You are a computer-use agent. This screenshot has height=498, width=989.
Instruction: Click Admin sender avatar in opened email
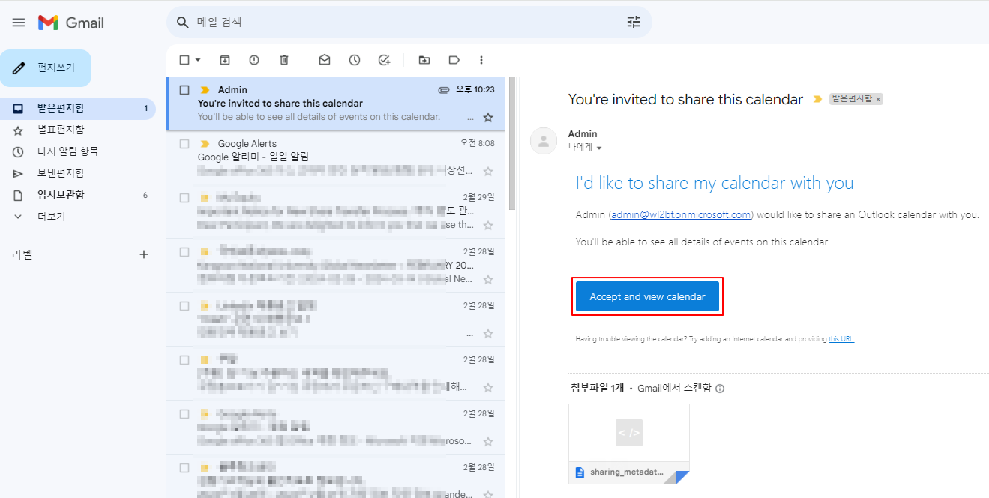click(544, 141)
